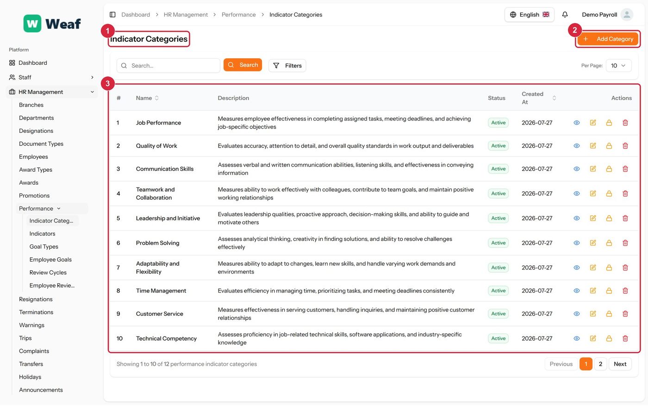Open Holidays in the sidebar

(30, 377)
